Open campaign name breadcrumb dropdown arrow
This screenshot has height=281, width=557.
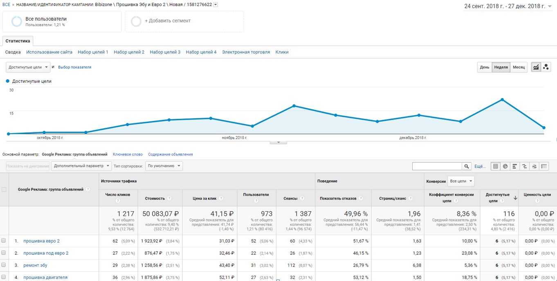pos(216,5)
